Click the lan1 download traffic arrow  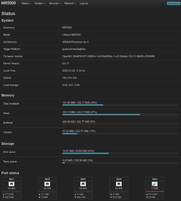point(4,197)
